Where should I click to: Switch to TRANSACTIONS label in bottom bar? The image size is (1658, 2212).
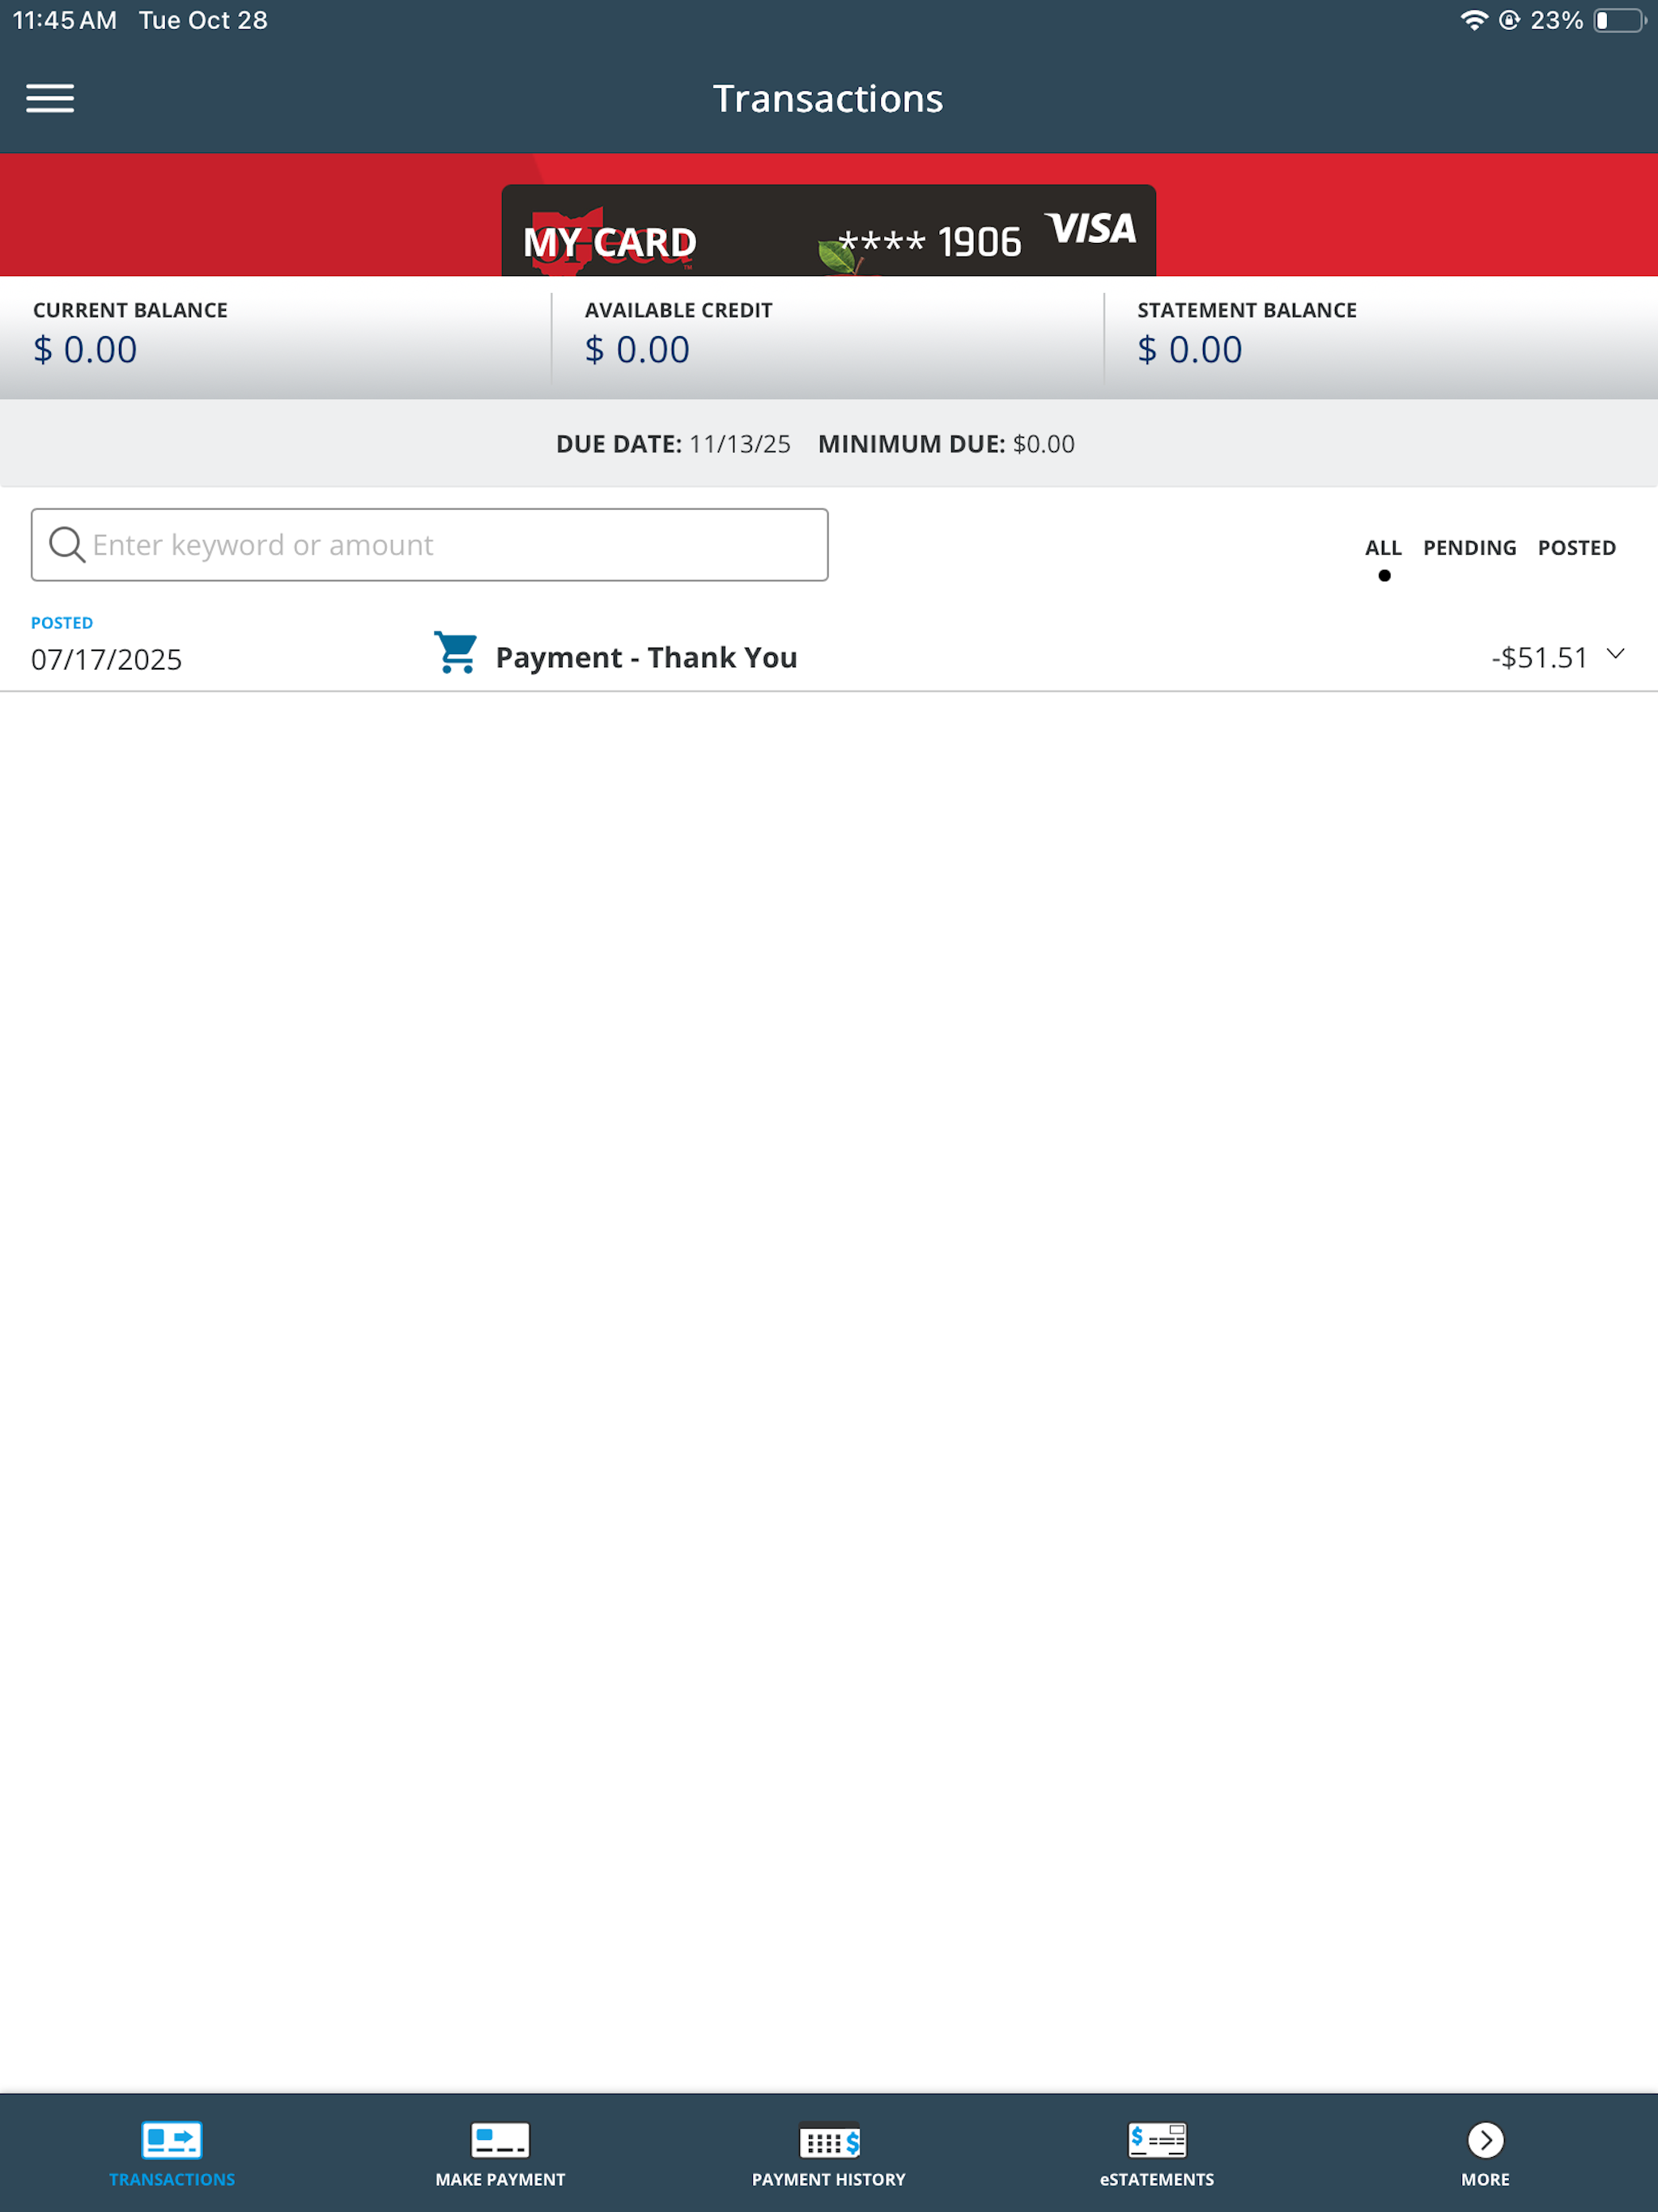click(172, 2179)
